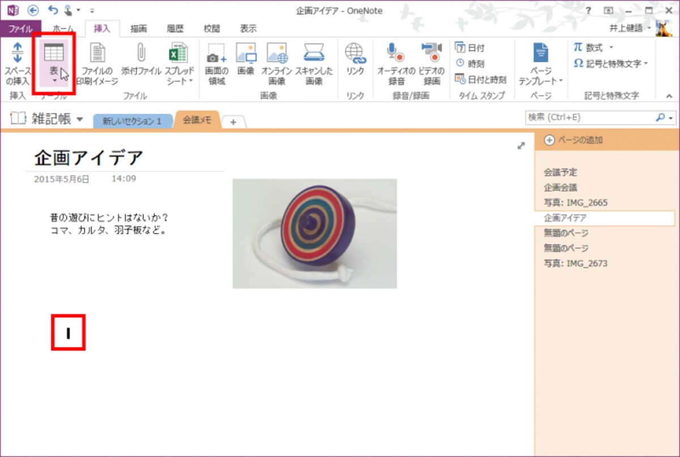Switch to the ホーム (Home) tab

pyautogui.click(x=62, y=28)
